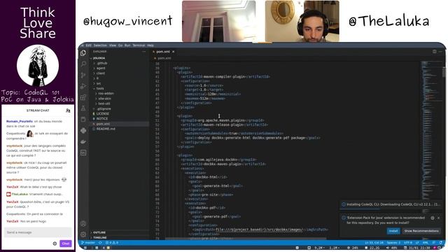Open the Manage gear in activity bar
448x252 pixels.
[83, 234]
